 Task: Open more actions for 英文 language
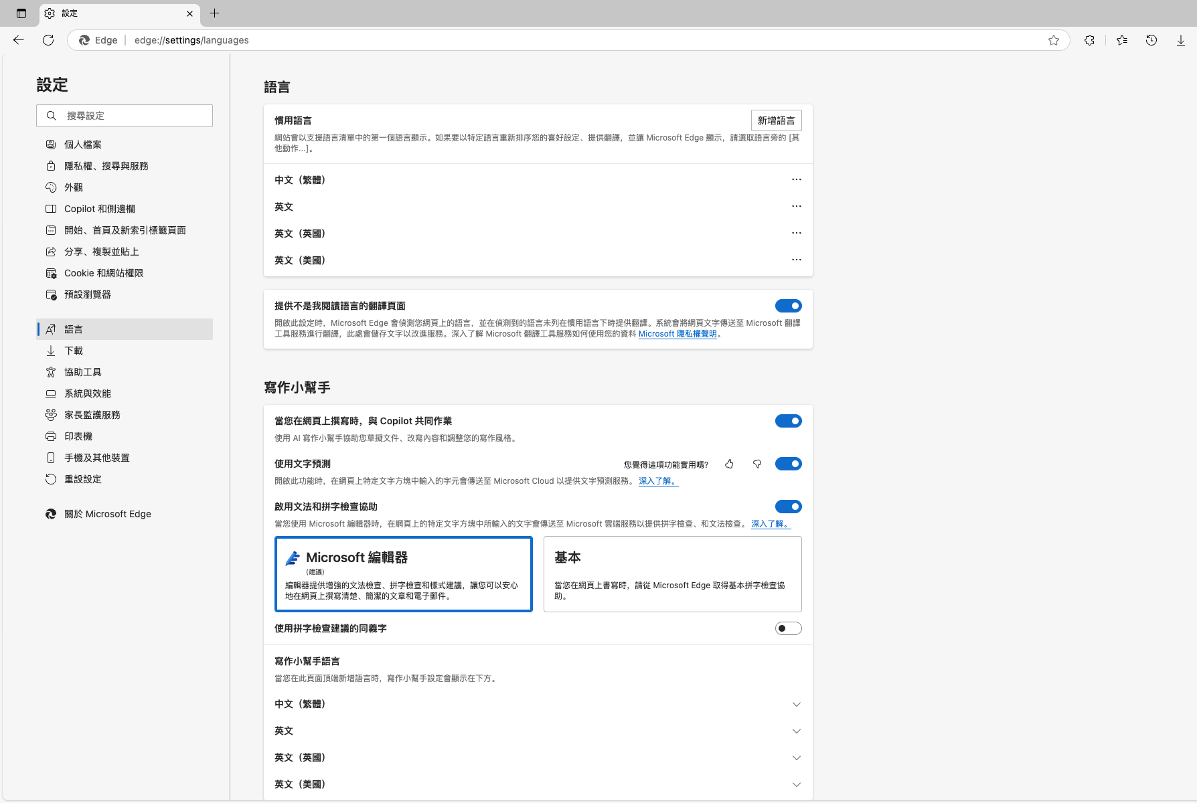797,206
